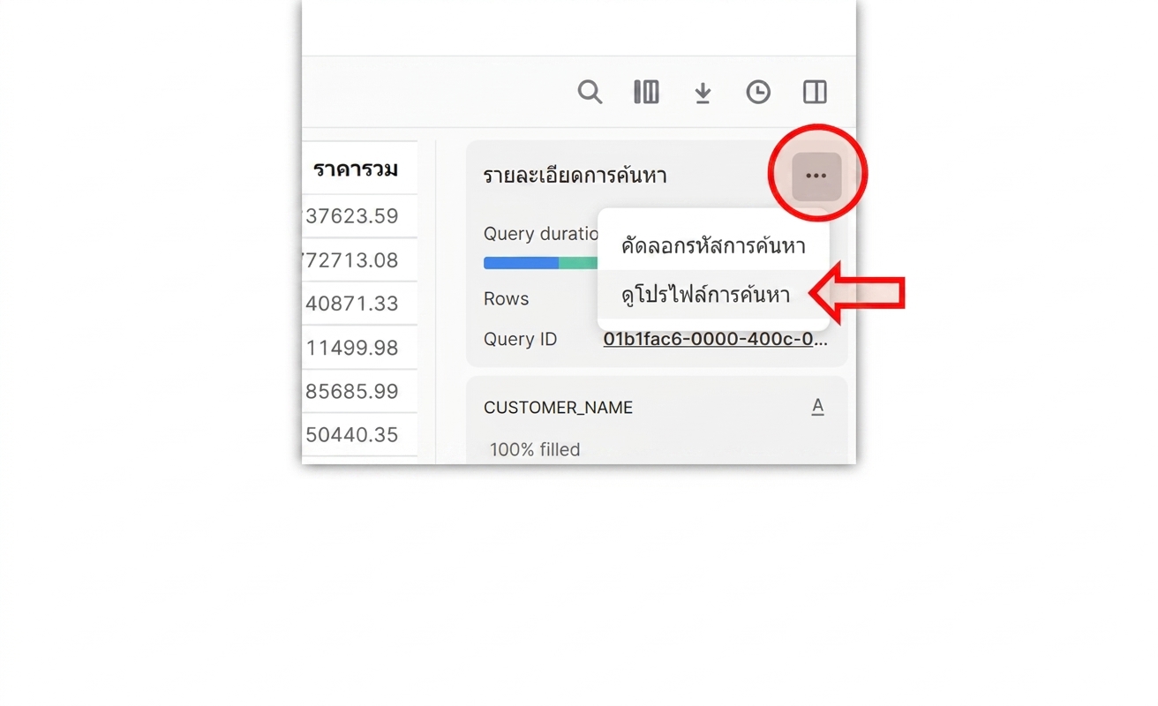Download results with the download icon
Viewport: 1158px width, 706px height.
tap(703, 93)
